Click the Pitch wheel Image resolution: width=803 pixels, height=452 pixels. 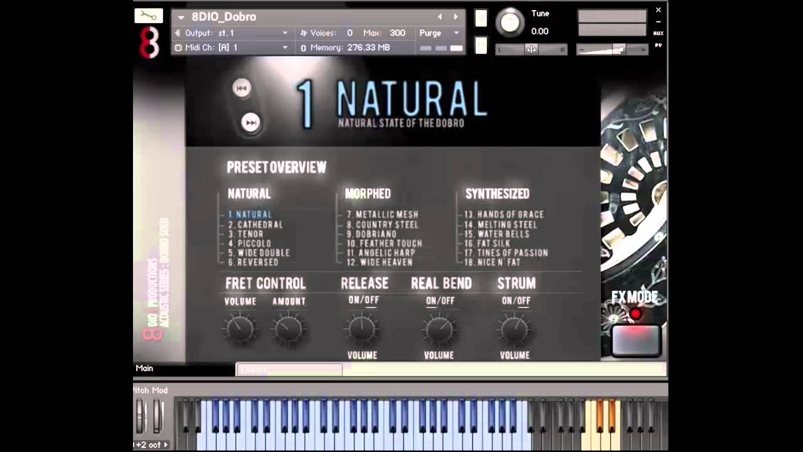(141, 416)
